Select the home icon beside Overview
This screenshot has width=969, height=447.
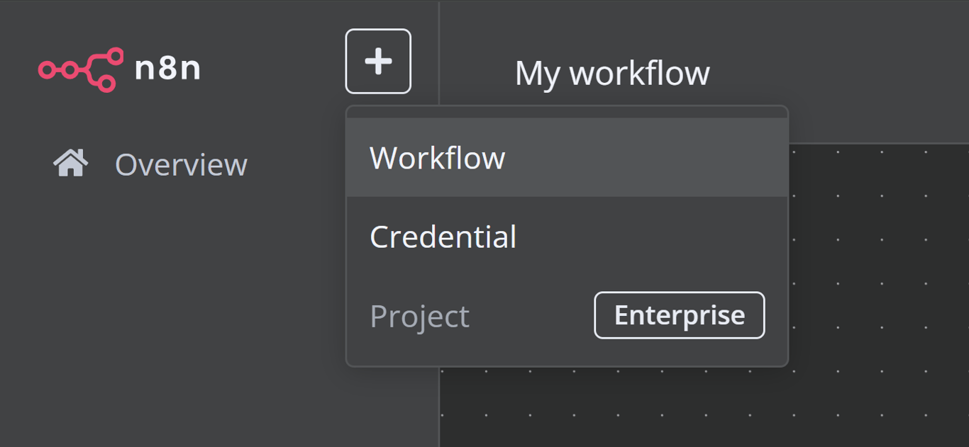(69, 163)
